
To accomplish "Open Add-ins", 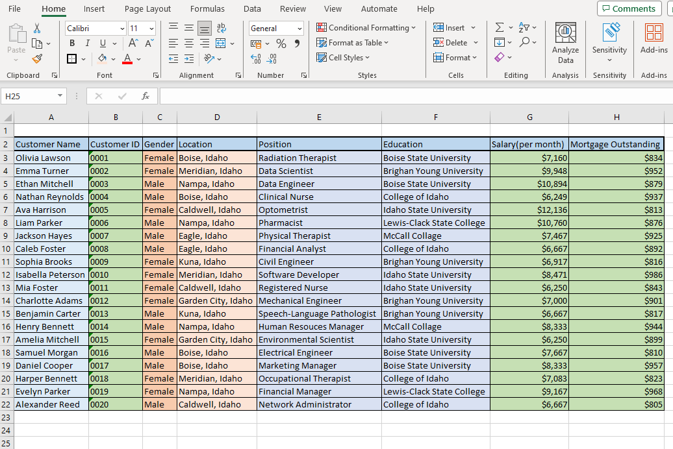I will coord(654,38).
